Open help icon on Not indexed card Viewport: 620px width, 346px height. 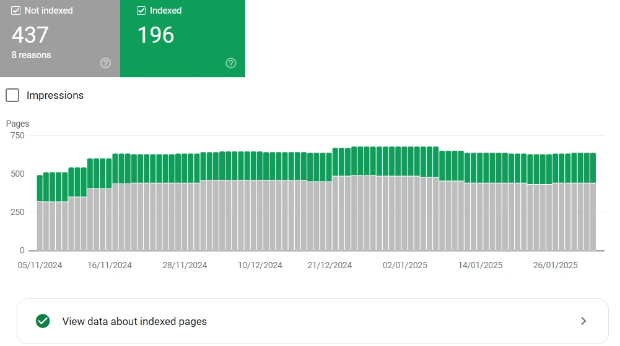(105, 63)
